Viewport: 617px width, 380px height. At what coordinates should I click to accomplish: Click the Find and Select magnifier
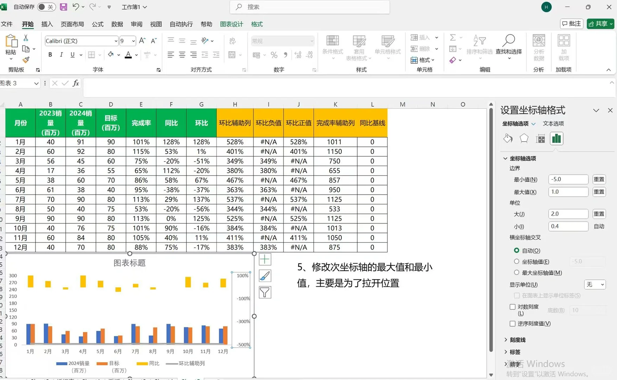point(508,41)
